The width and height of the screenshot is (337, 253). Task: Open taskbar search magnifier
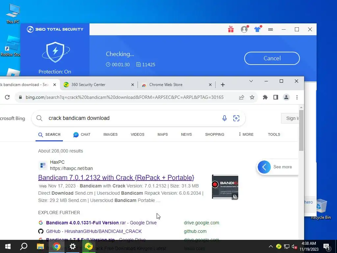tap(24, 246)
